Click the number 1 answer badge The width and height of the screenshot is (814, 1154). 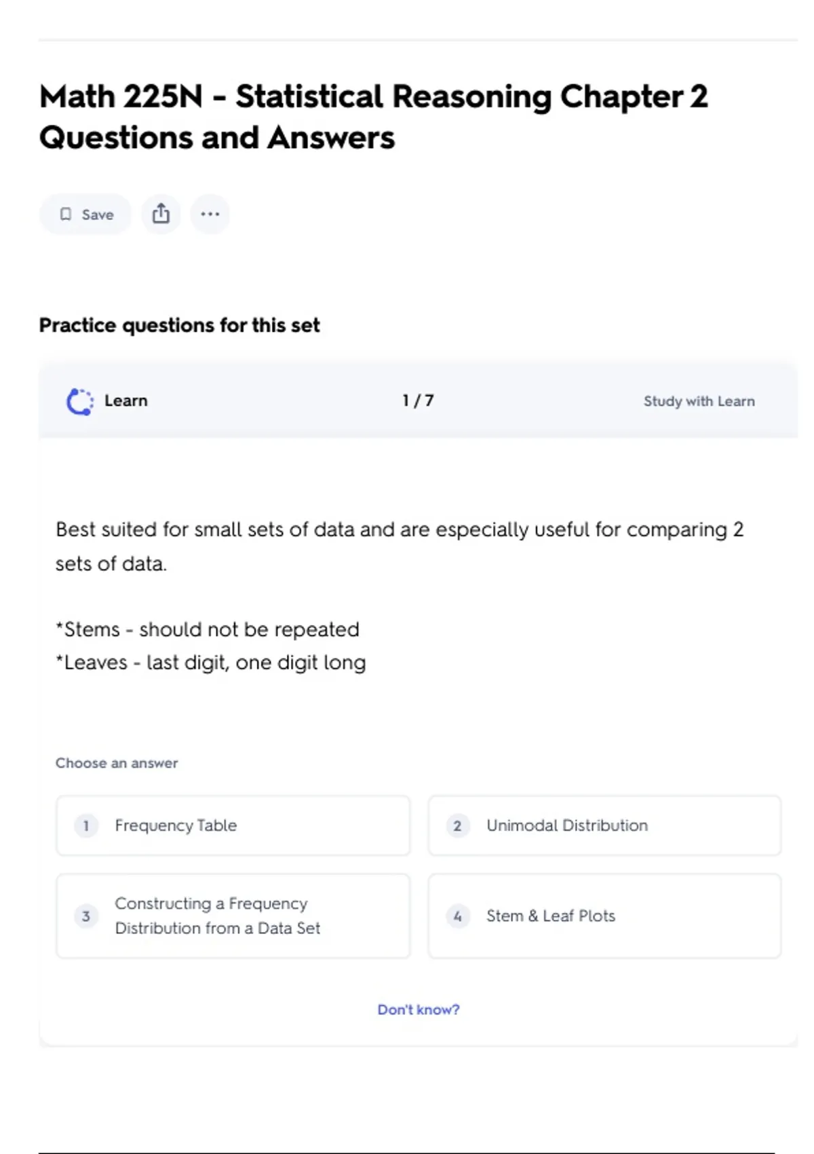[86, 825]
